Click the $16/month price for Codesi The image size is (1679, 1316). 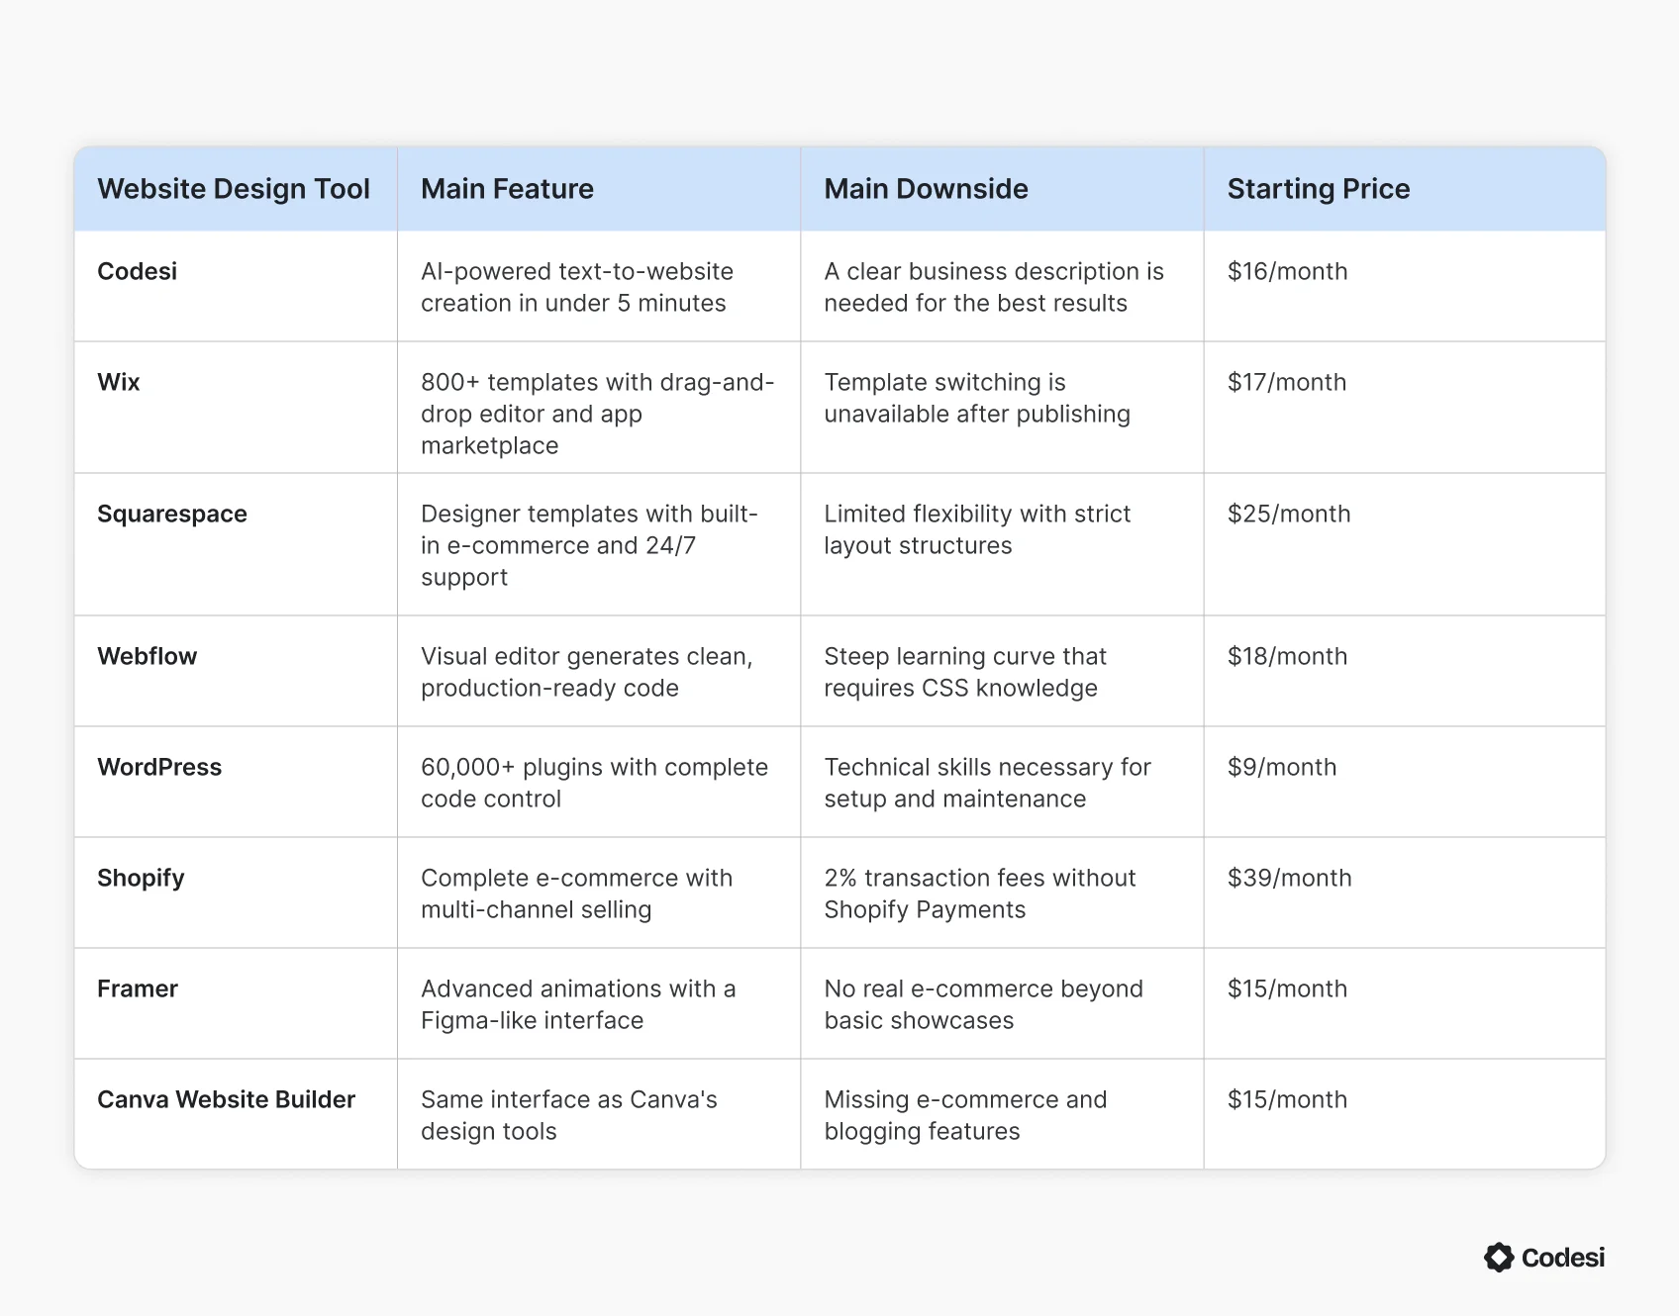point(1287,271)
